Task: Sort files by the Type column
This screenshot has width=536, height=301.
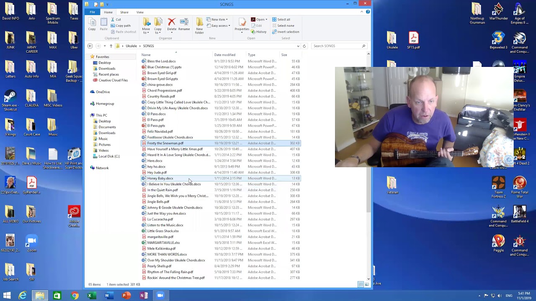Action: point(263,55)
